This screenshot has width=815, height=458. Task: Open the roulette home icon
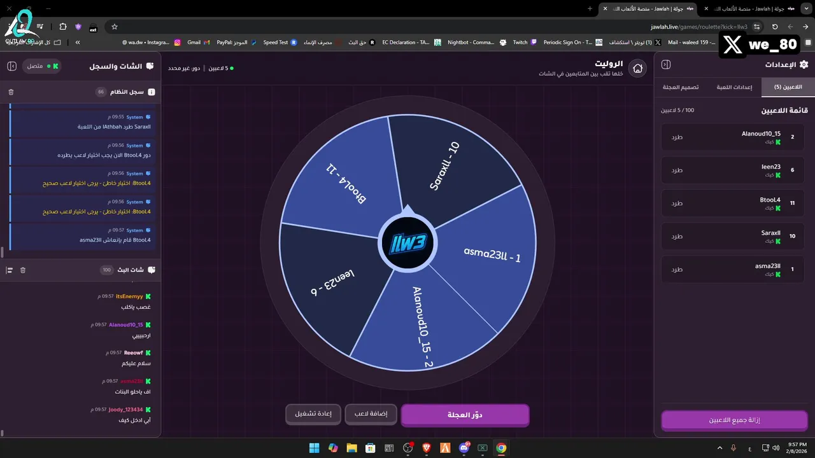[637, 68]
